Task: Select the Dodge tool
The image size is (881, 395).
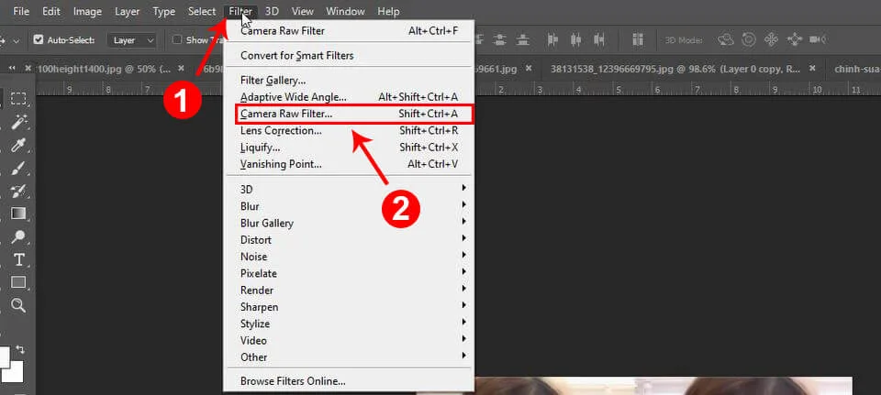Action: (18, 236)
